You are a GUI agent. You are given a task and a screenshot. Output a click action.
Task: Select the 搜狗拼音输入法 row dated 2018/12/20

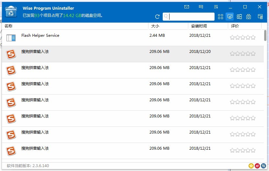133,54
